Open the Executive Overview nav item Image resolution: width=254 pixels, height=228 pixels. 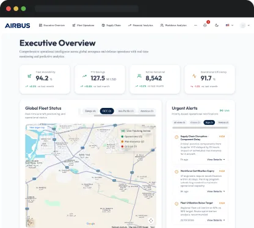52,26
